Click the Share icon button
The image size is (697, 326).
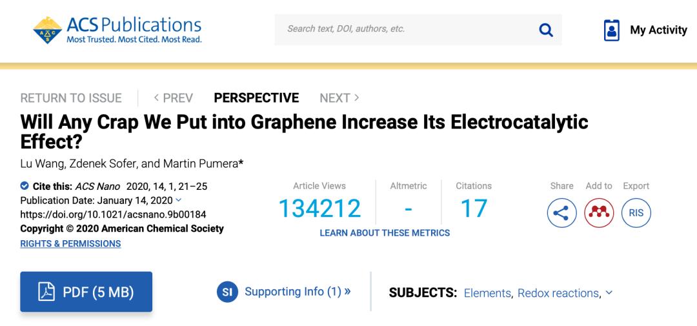[561, 213]
